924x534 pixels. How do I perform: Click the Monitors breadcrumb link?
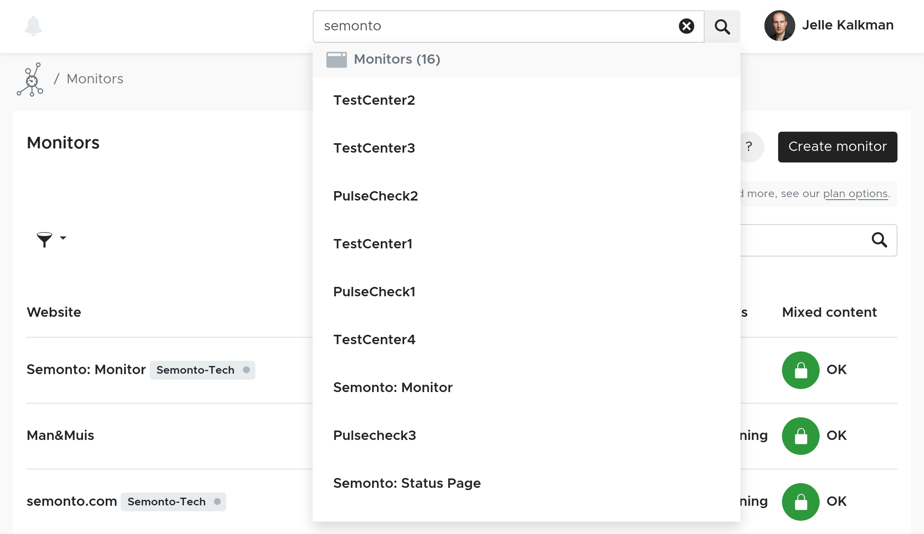pos(95,77)
